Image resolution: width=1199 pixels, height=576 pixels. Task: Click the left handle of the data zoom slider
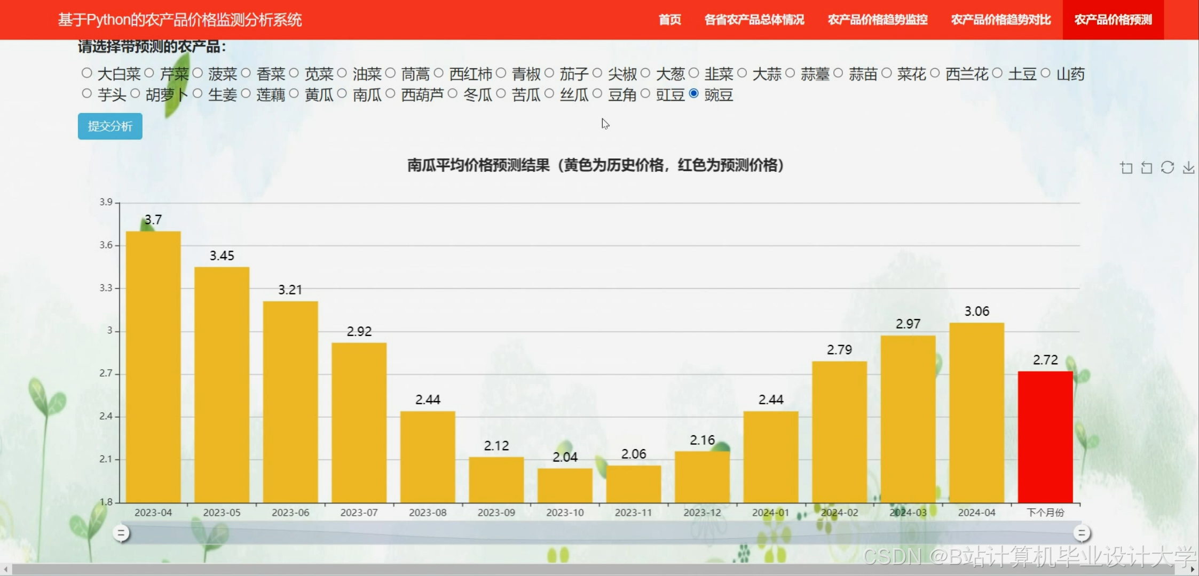121,533
